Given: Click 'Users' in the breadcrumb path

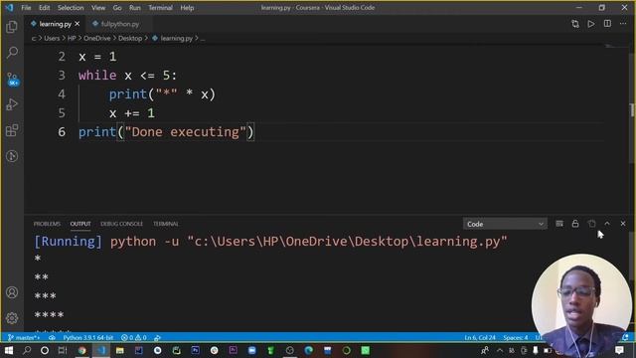Looking at the screenshot, I should point(52,38).
